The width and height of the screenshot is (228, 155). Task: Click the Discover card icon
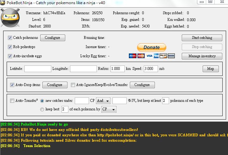163,56
